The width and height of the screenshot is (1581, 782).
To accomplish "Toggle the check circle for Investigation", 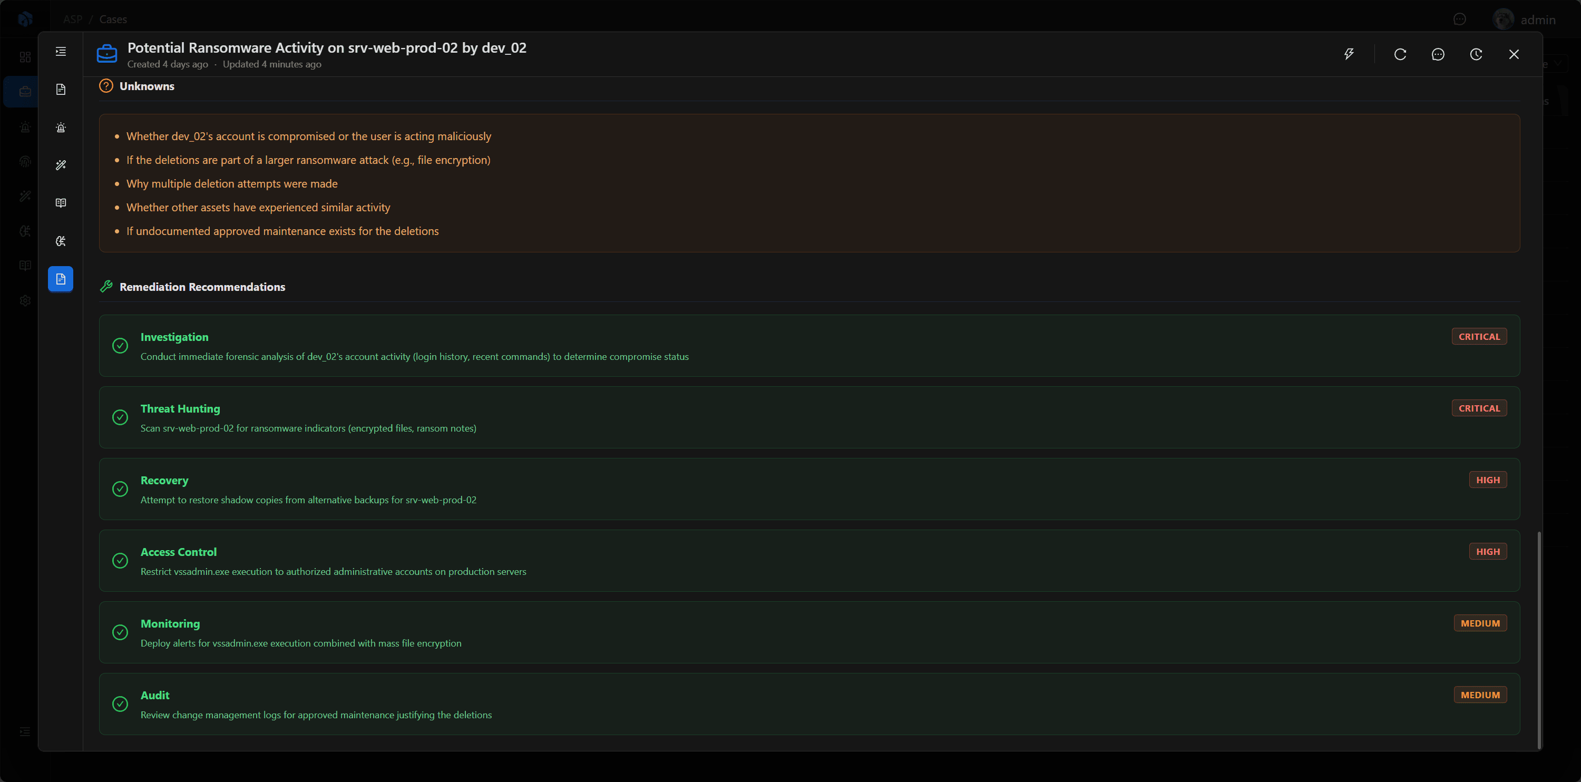I will [x=120, y=346].
